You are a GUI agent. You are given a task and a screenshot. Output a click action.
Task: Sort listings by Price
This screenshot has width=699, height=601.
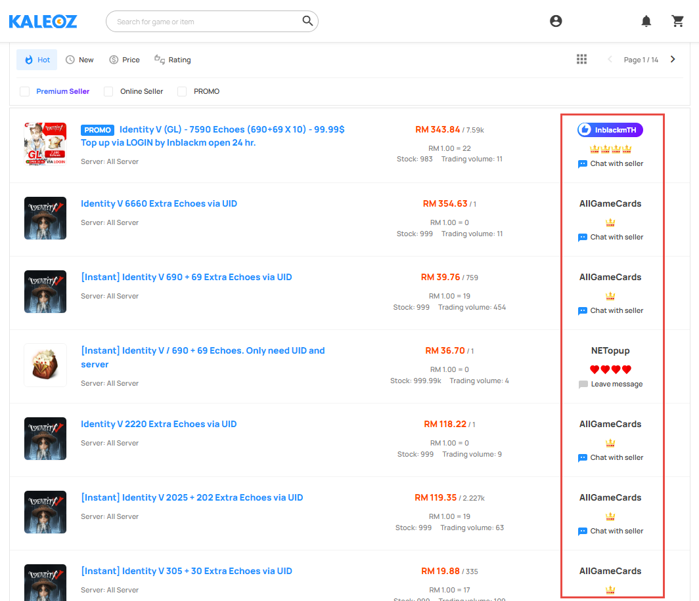[124, 60]
